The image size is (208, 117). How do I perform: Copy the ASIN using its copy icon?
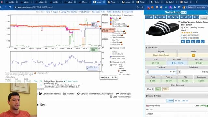[182, 35]
